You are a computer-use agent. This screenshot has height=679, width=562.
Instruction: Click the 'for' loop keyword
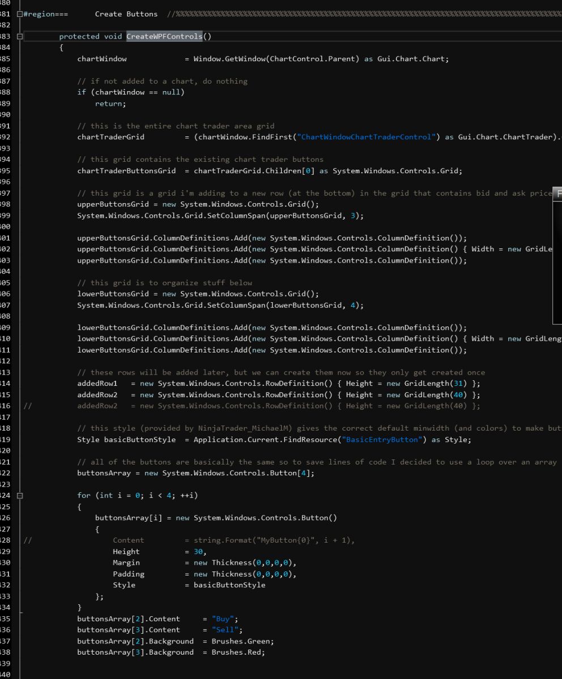[x=84, y=496]
